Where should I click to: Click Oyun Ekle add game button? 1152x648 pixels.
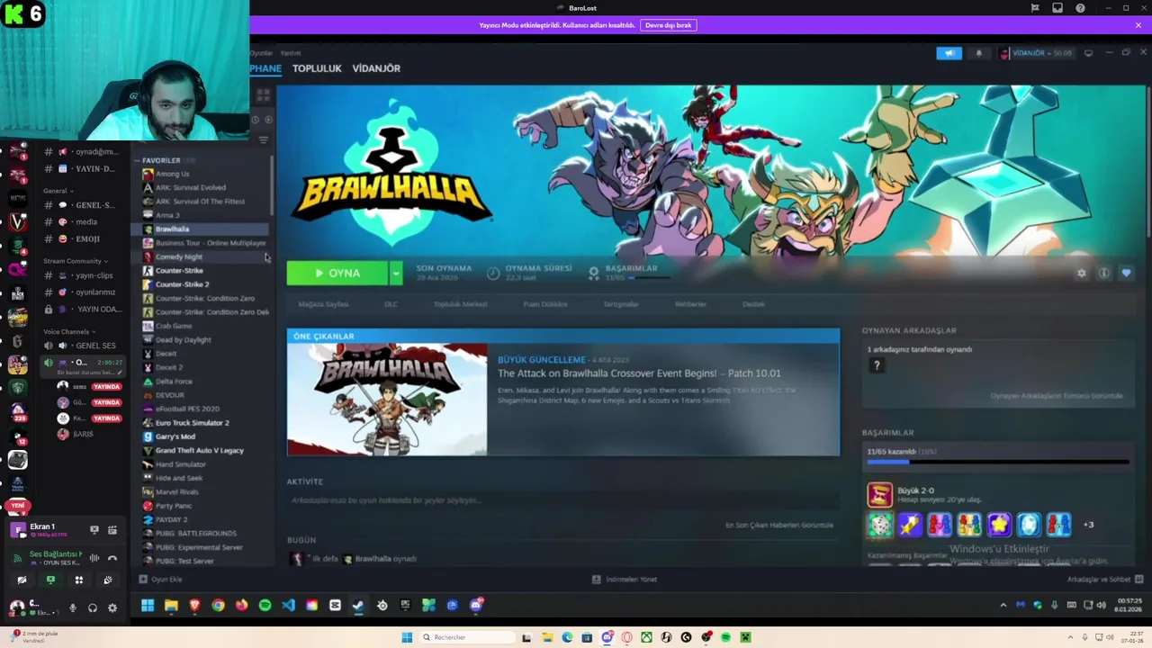(x=160, y=580)
